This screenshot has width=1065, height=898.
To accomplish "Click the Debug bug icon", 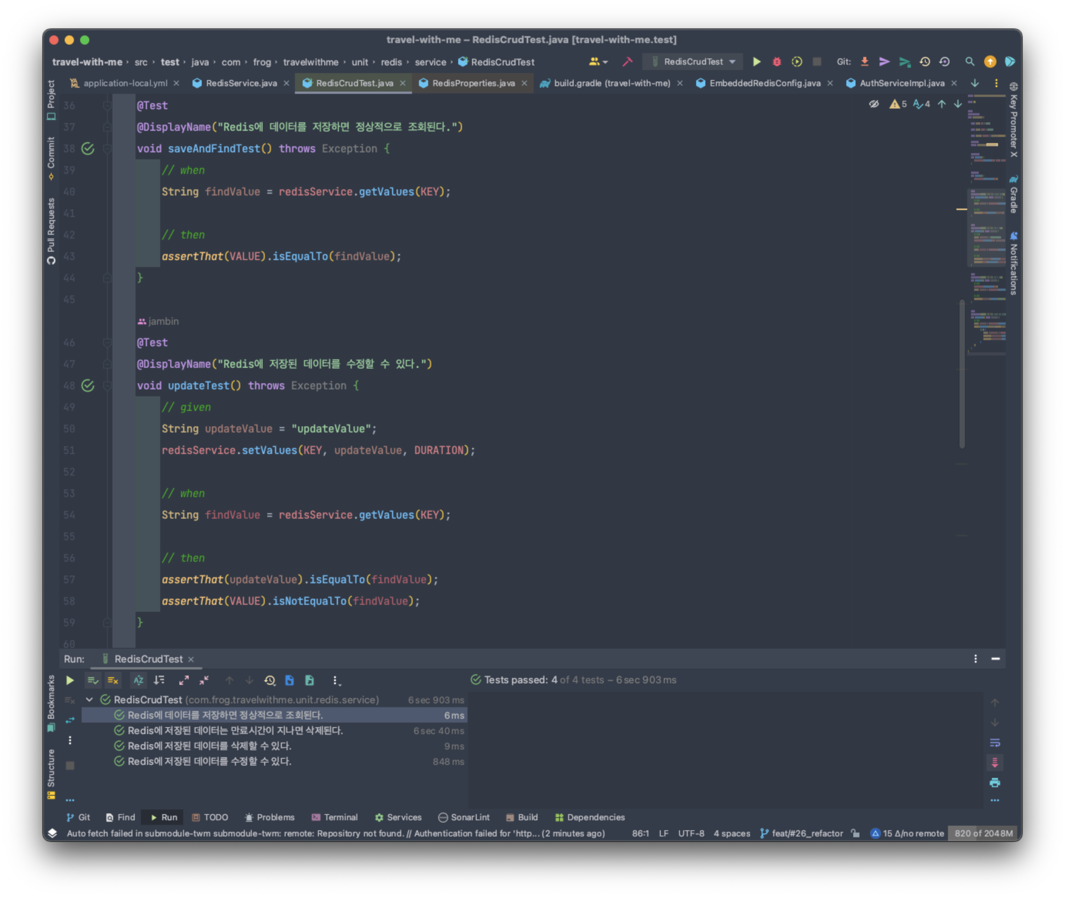I will pos(776,62).
